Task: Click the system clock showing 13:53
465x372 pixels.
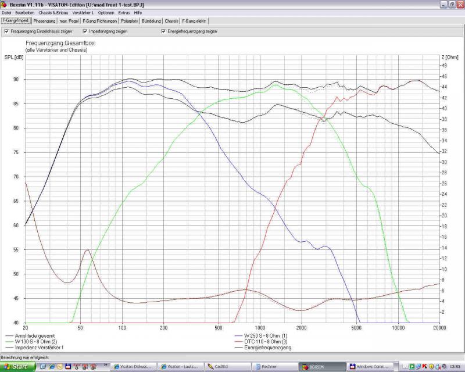Action: tap(455, 367)
